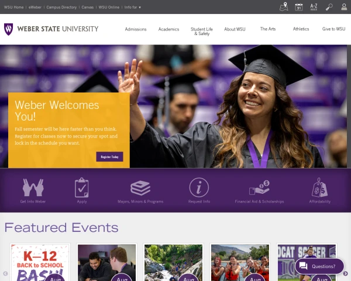Open the About WSU menu

[235, 29]
